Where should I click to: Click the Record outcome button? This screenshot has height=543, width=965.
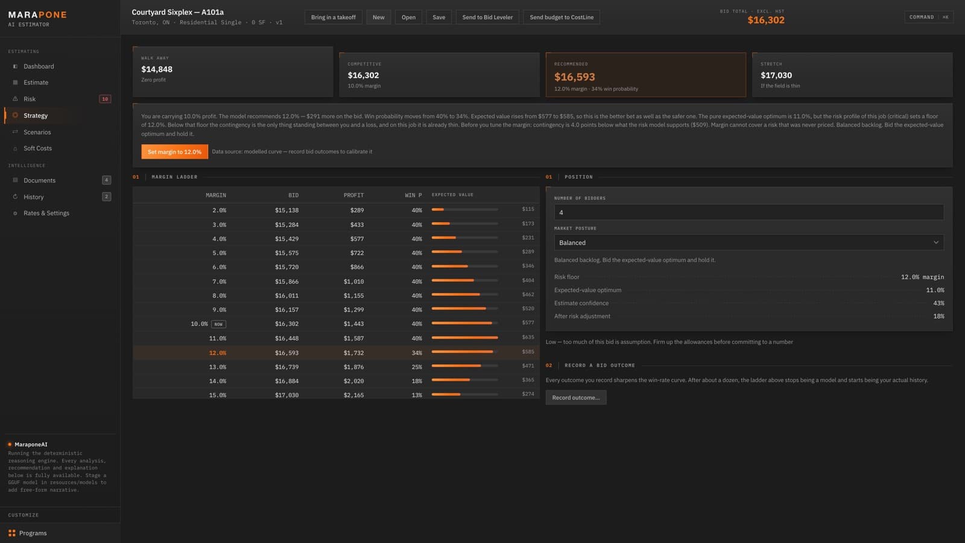pyautogui.click(x=576, y=398)
